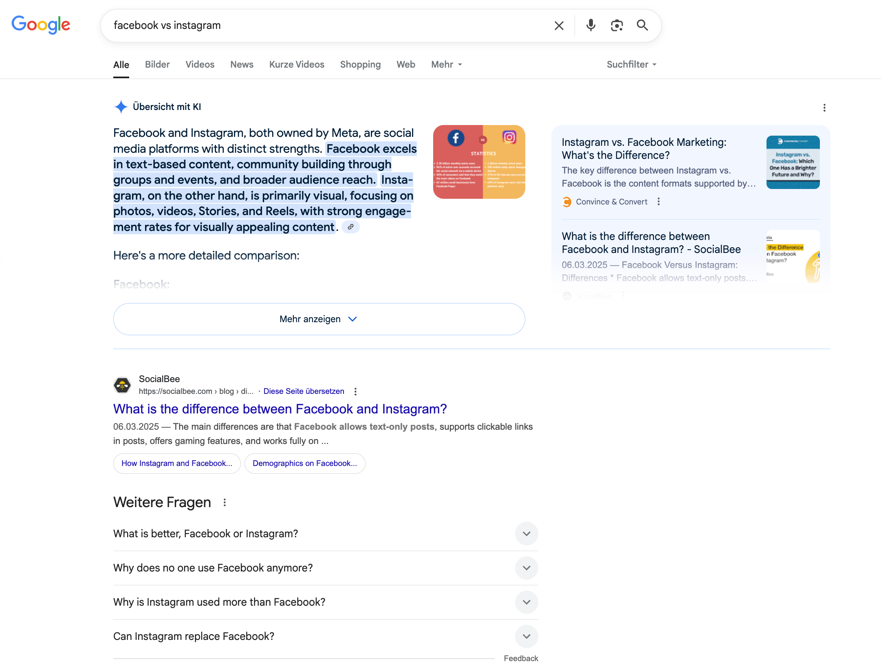
Task: Clear the search box with the X icon
Action: tap(559, 26)
